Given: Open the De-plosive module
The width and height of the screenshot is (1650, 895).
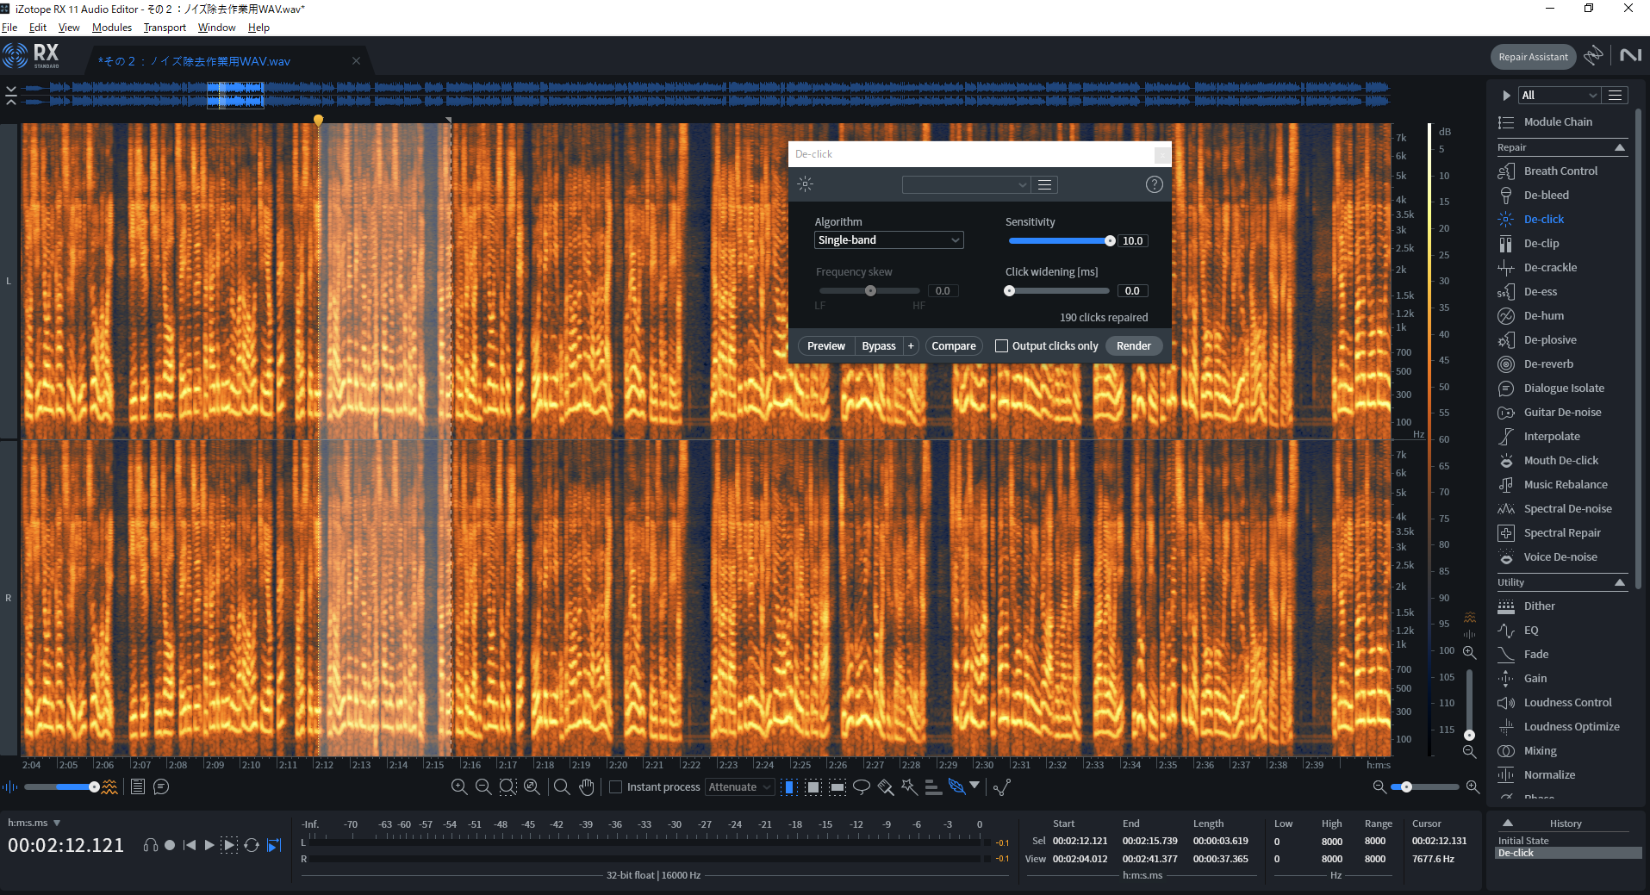Looking at the screenshot, I should click(1550, 339).
